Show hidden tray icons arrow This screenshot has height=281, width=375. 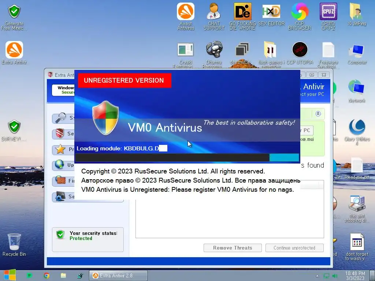tap(317, 276)
